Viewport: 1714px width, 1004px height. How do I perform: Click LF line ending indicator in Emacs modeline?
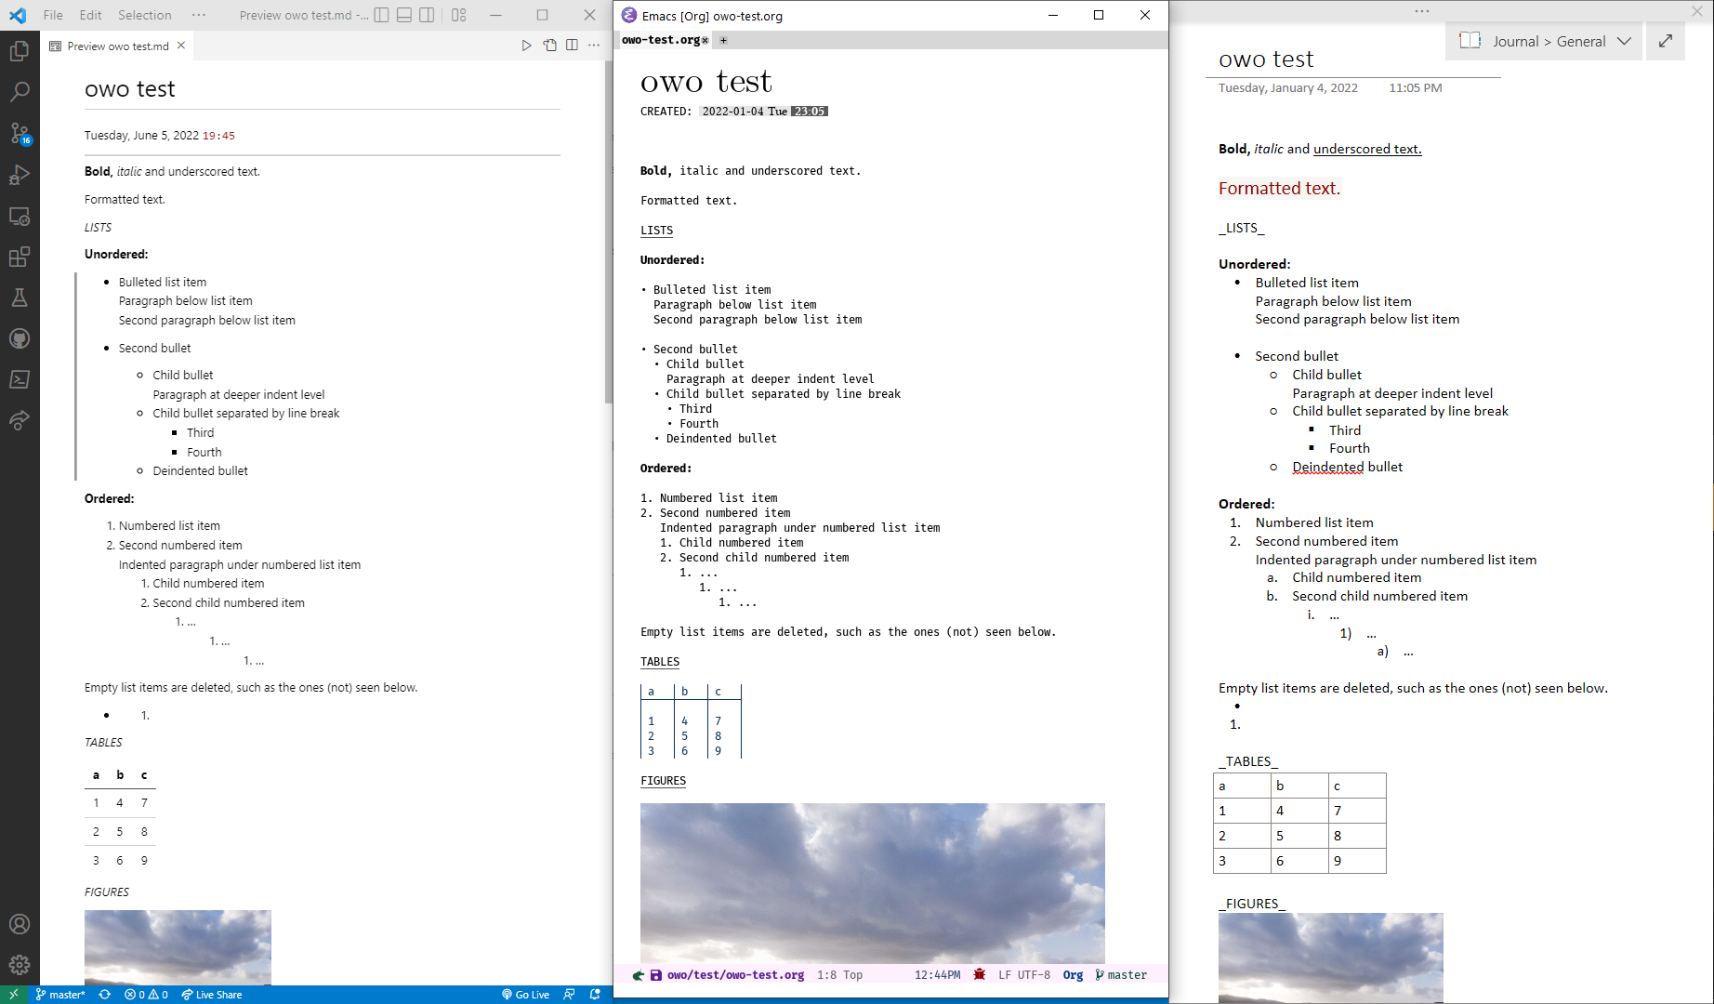point(1005,975)
